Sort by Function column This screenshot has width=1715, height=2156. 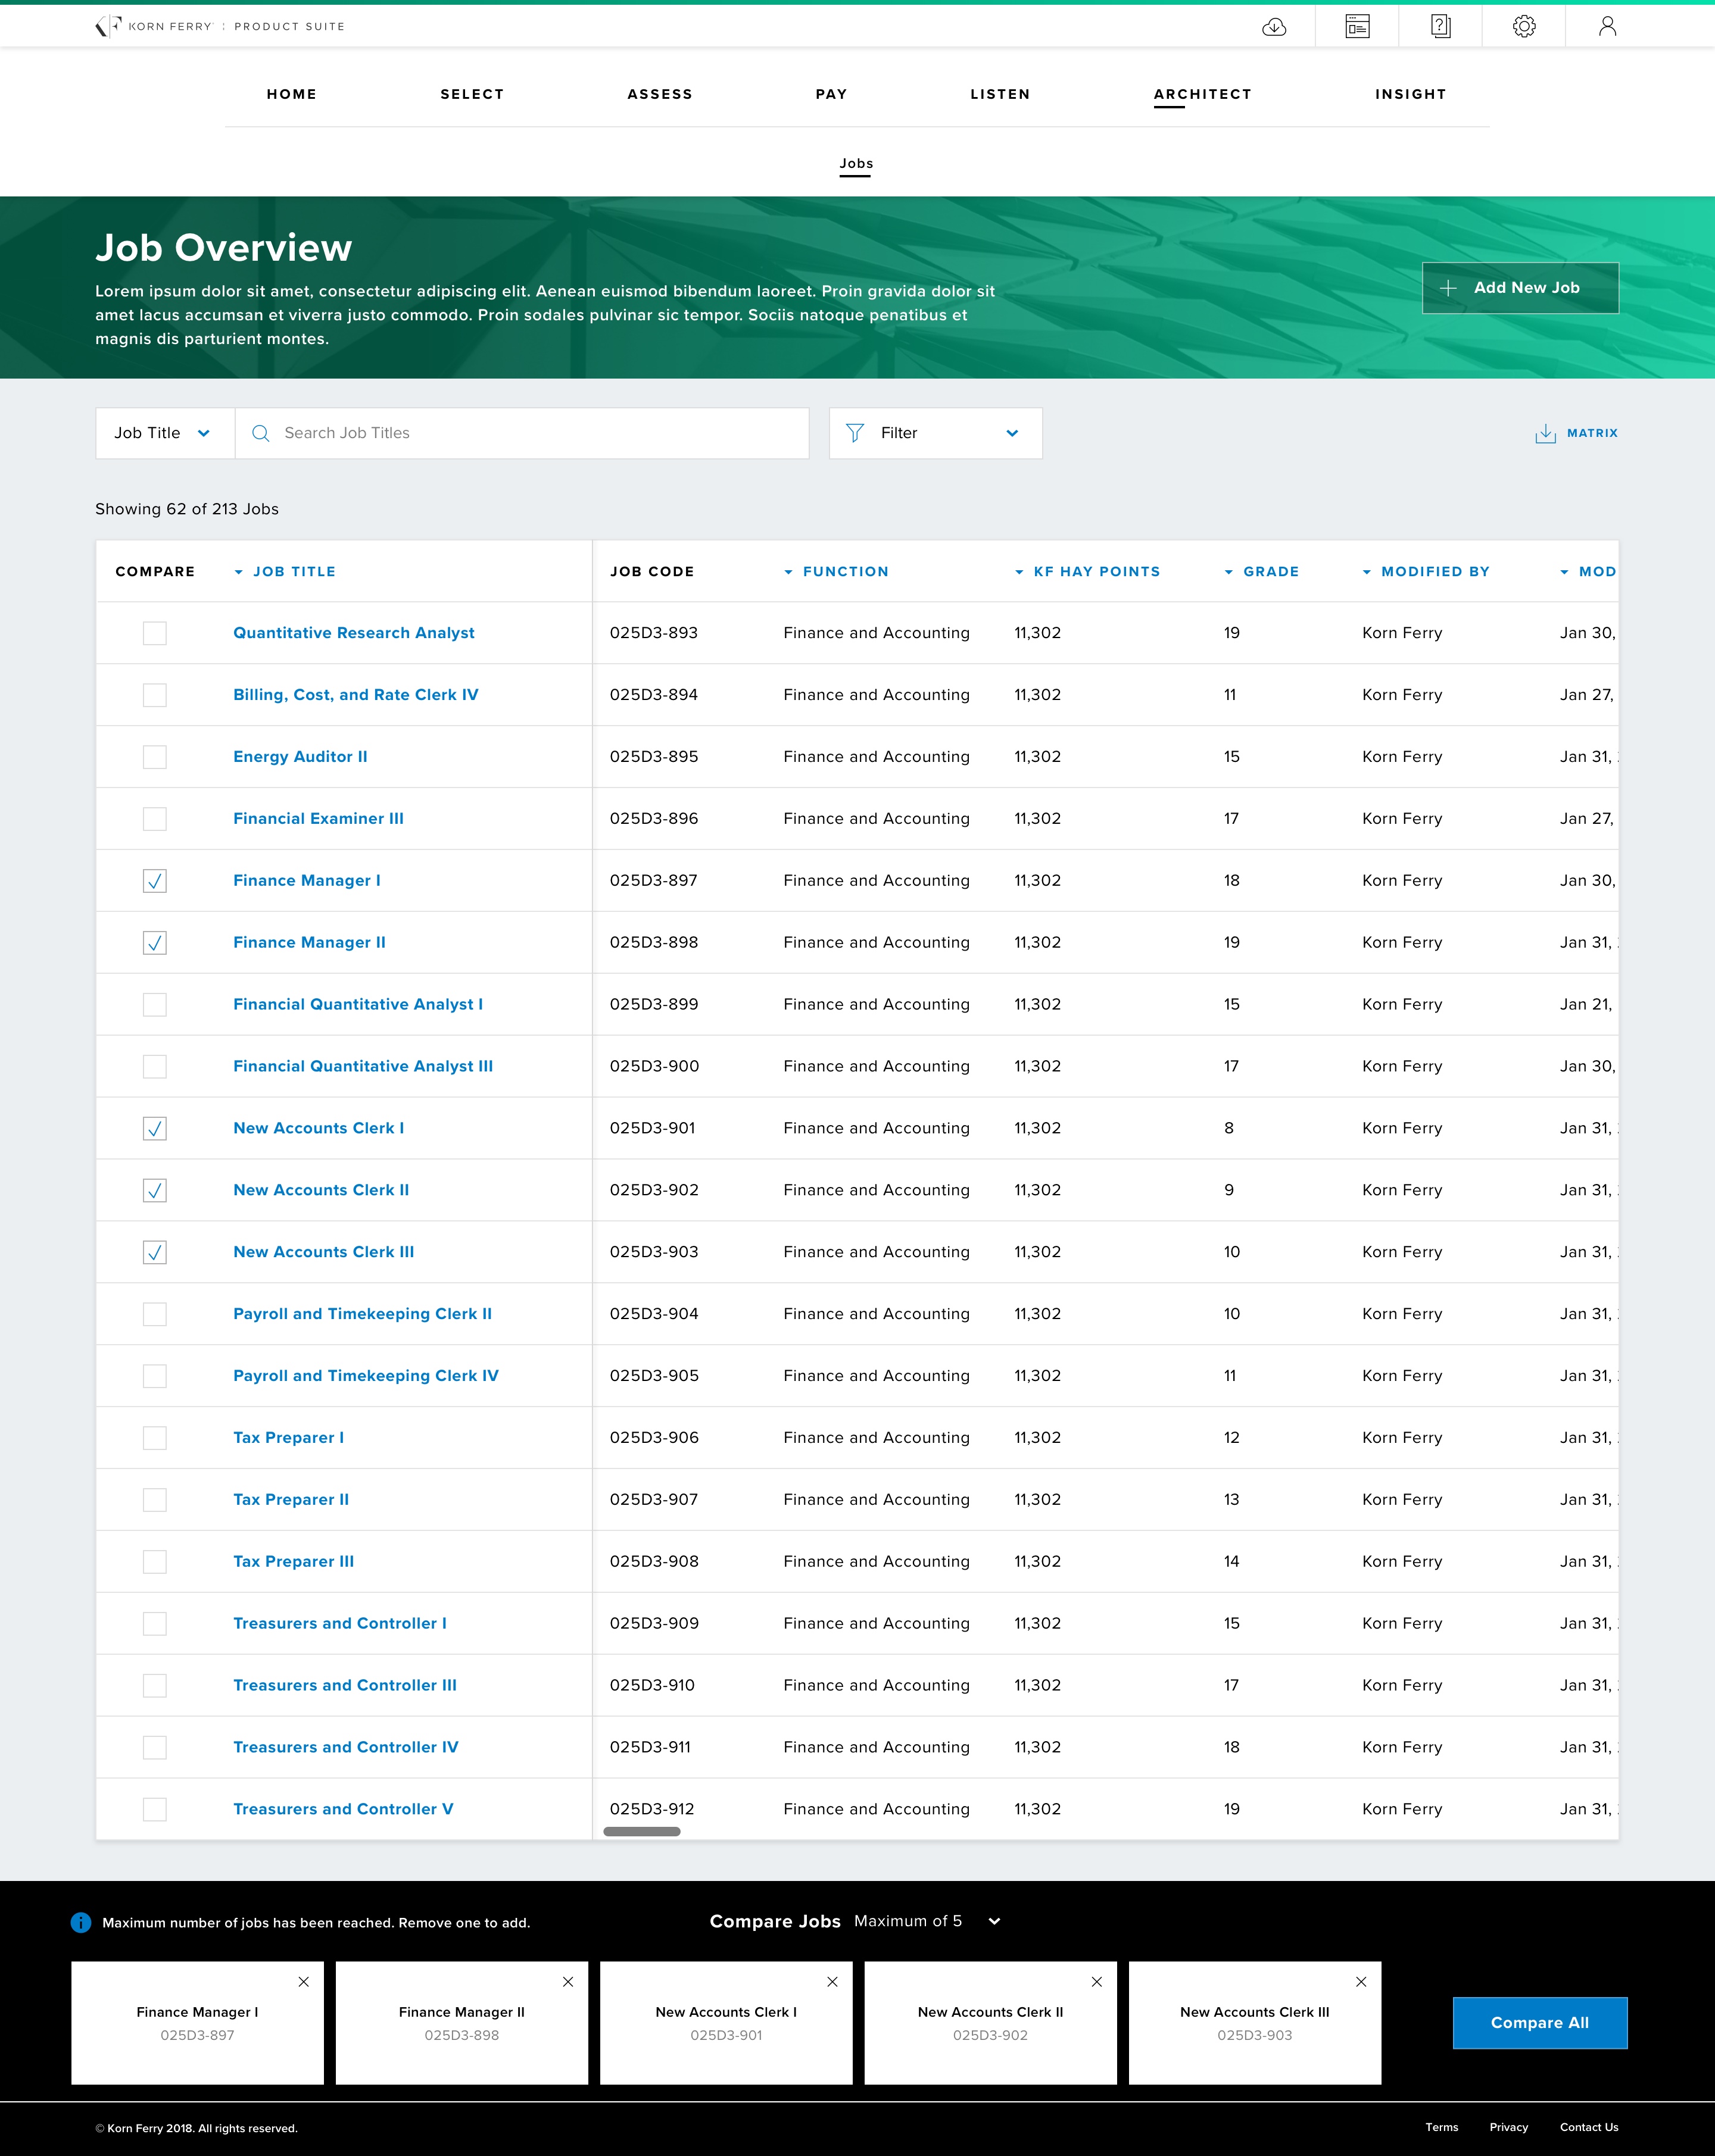click(835, 571)
